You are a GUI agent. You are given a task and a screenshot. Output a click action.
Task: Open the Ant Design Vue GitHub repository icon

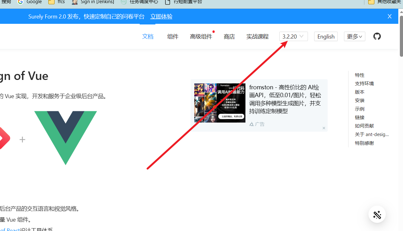coord(377,36)
